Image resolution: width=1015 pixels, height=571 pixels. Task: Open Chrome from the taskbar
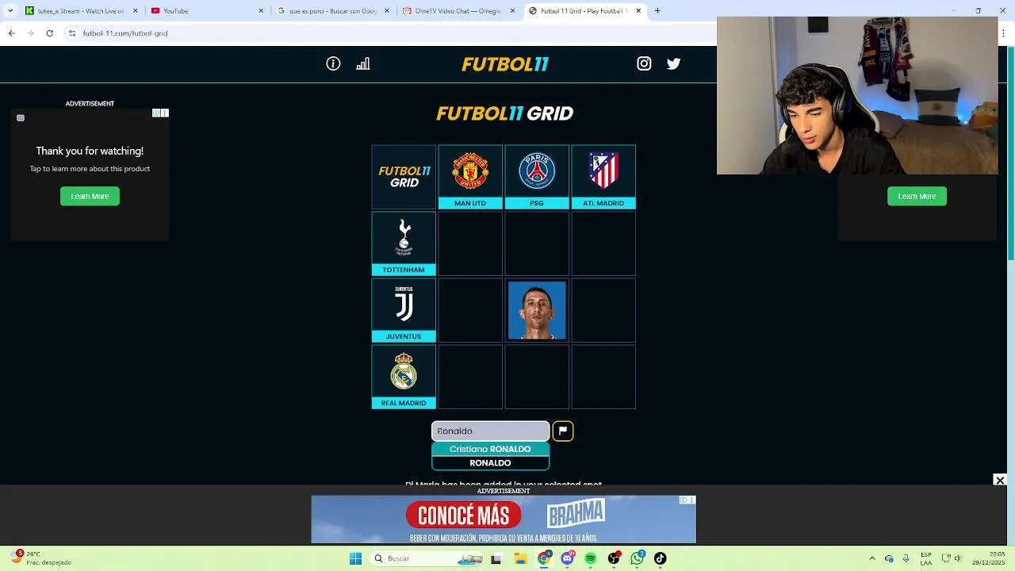pos(544,558)
